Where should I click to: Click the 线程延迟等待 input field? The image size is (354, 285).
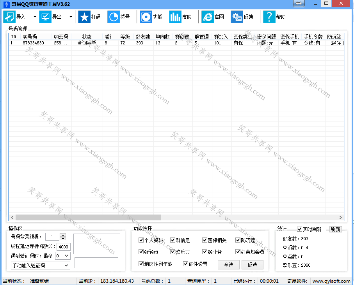click(x=64, y=247)
